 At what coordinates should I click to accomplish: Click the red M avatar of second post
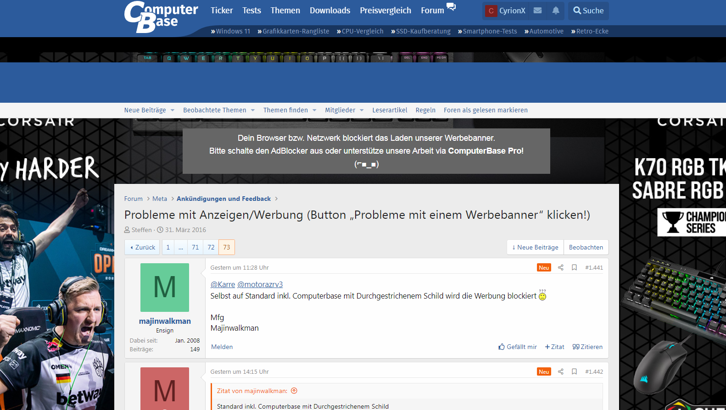165,388
